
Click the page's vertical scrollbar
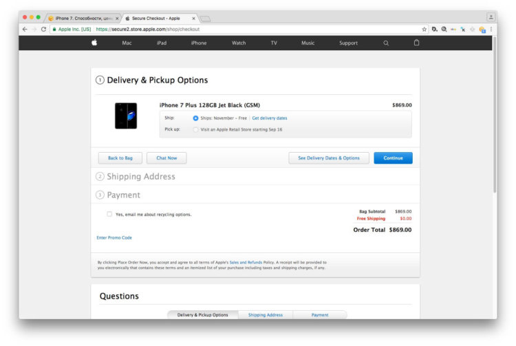[x=495, y=114]
